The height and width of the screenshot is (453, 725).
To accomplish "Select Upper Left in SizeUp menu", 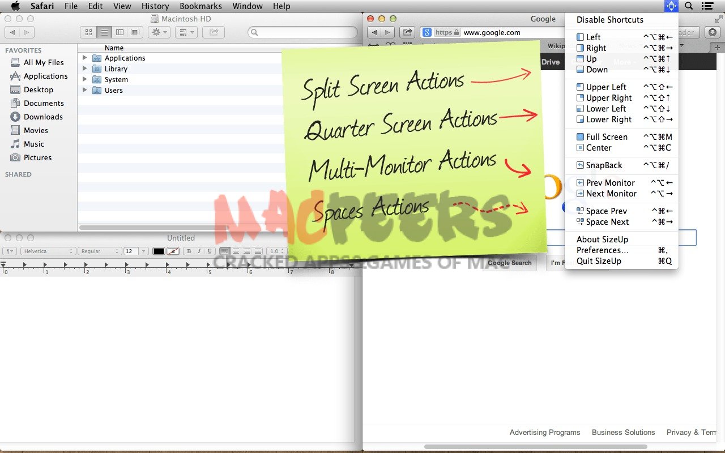I will pyautogui.click(x=606, y=87).
